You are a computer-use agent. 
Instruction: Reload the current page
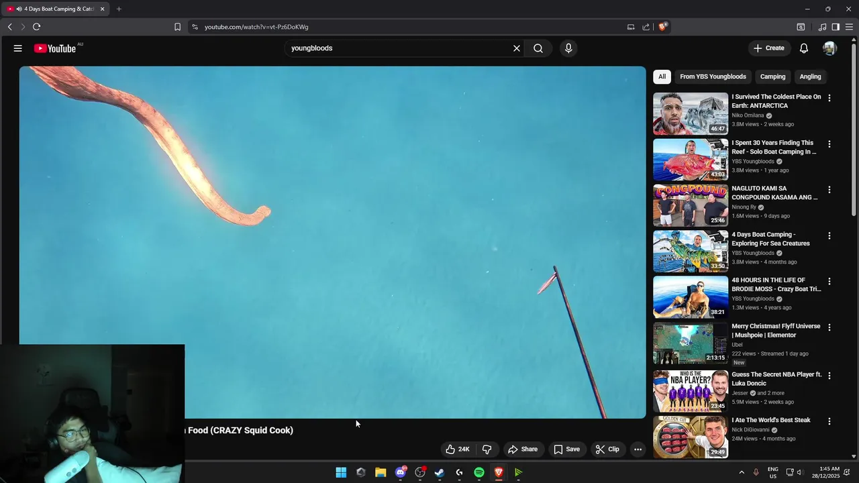tap(36, 27)
